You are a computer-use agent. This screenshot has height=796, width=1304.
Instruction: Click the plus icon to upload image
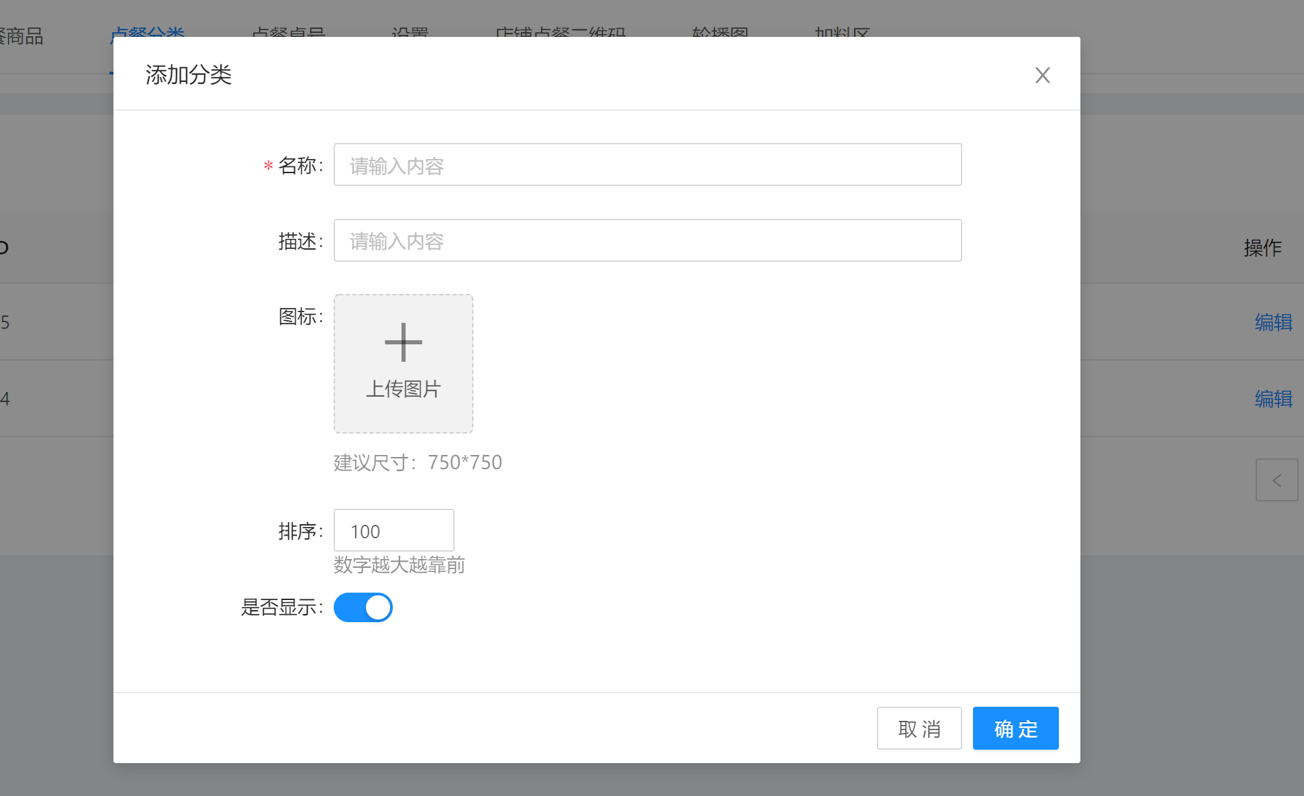click(x=403, y=342)
